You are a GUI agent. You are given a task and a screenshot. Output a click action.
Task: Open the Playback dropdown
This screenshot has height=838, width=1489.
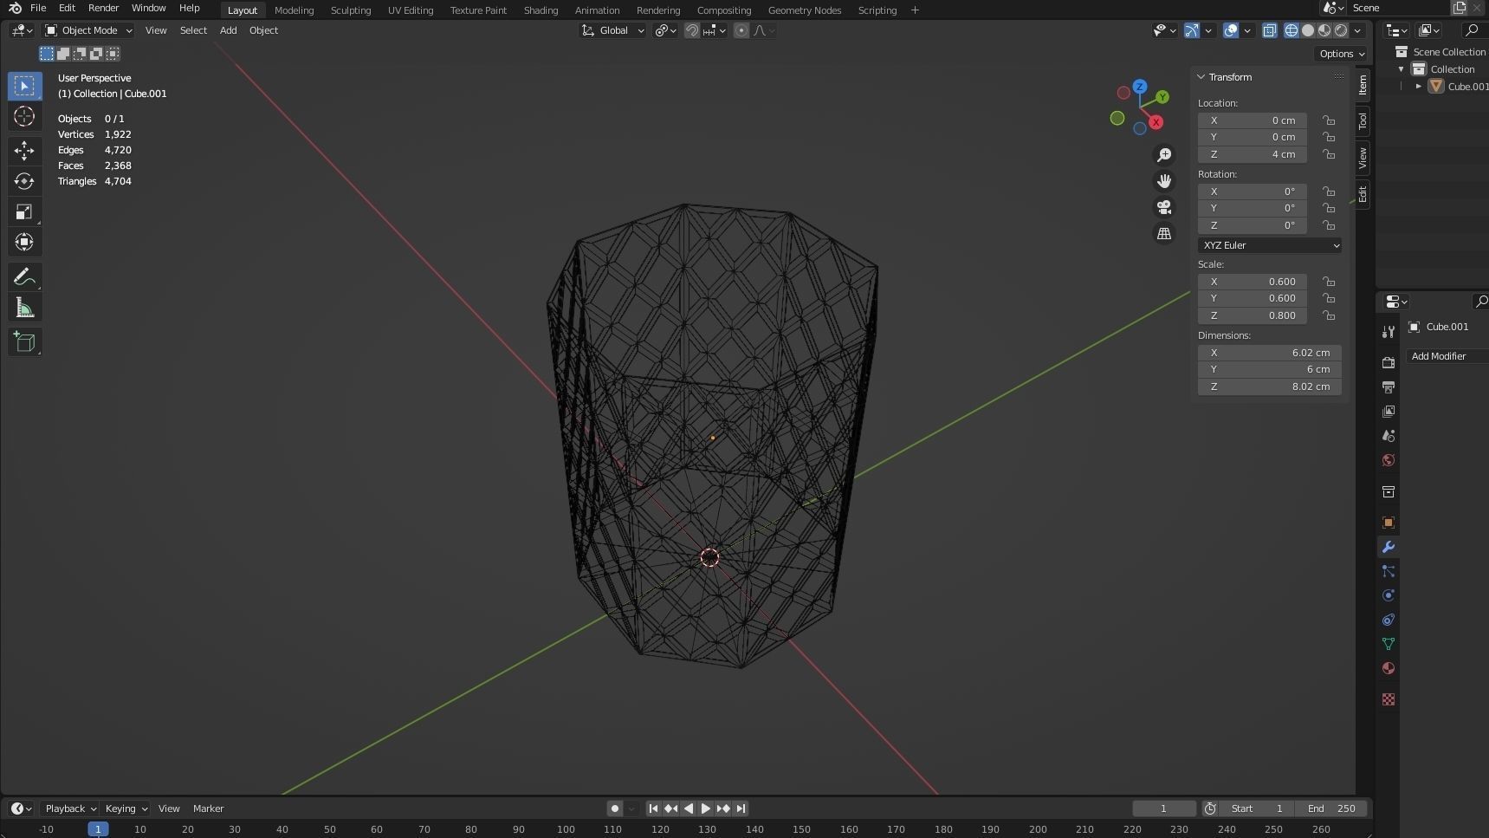pyautogui.click(x=70, y=809)
